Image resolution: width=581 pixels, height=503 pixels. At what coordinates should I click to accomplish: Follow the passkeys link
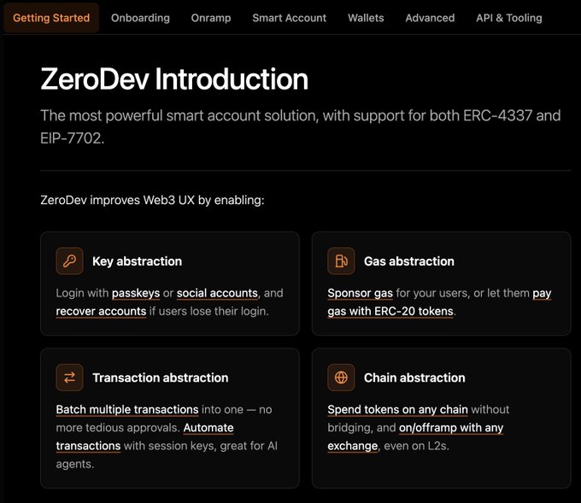[136, 293]
